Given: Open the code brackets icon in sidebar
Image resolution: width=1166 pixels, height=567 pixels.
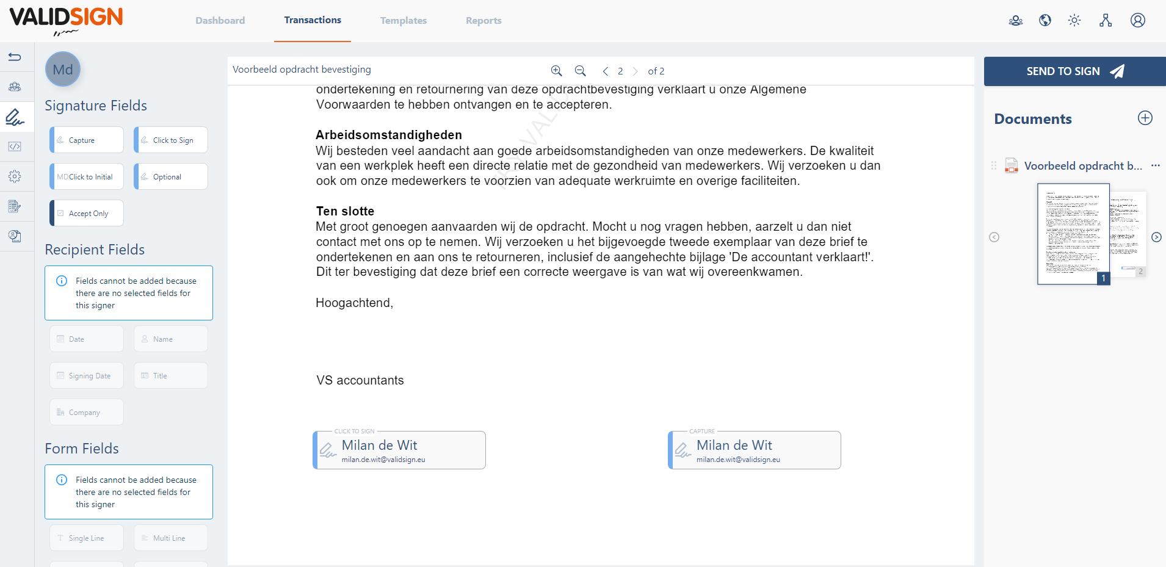Looking at the screenshot, I should (x=15, y=146).
